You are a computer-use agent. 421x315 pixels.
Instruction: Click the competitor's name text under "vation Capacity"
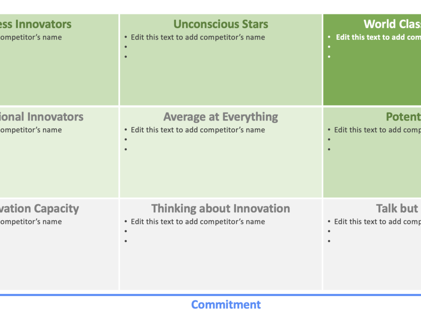click(x=31, y=222)
